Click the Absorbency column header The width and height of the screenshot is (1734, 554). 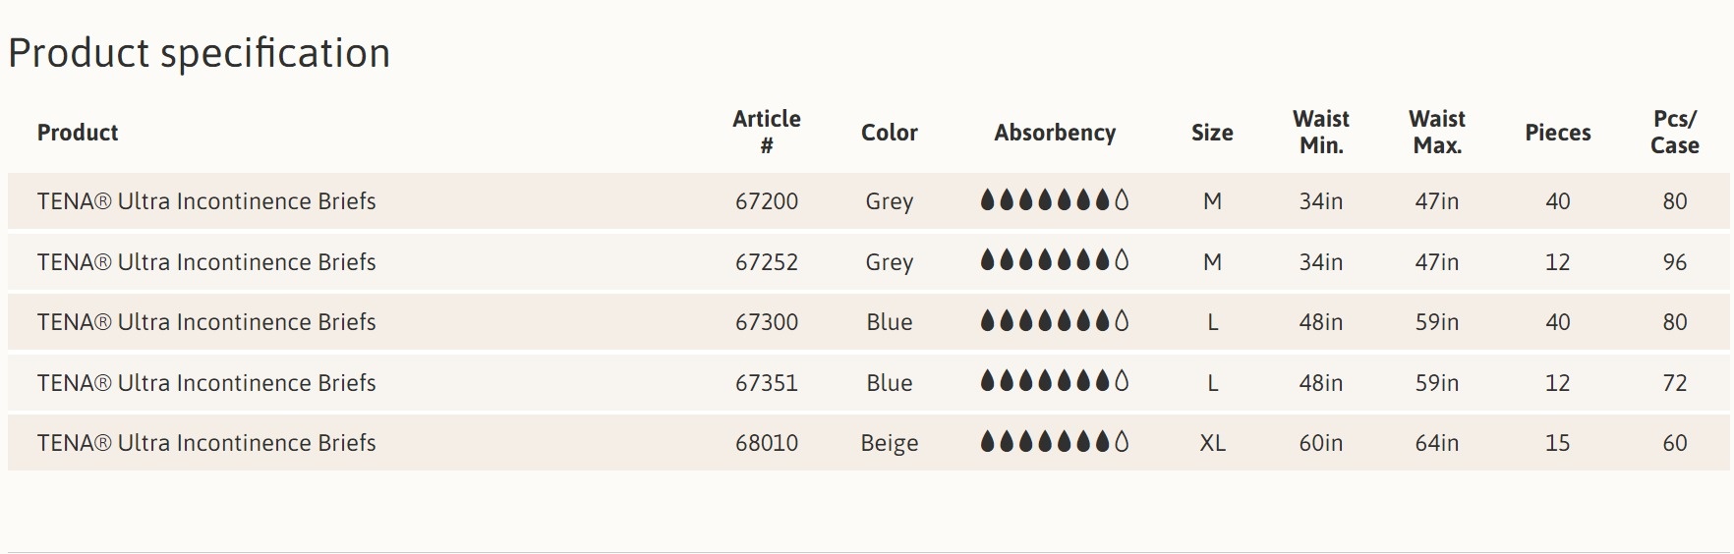coord(1054,133)
